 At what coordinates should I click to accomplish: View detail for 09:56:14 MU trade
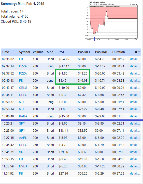point(135,109)
